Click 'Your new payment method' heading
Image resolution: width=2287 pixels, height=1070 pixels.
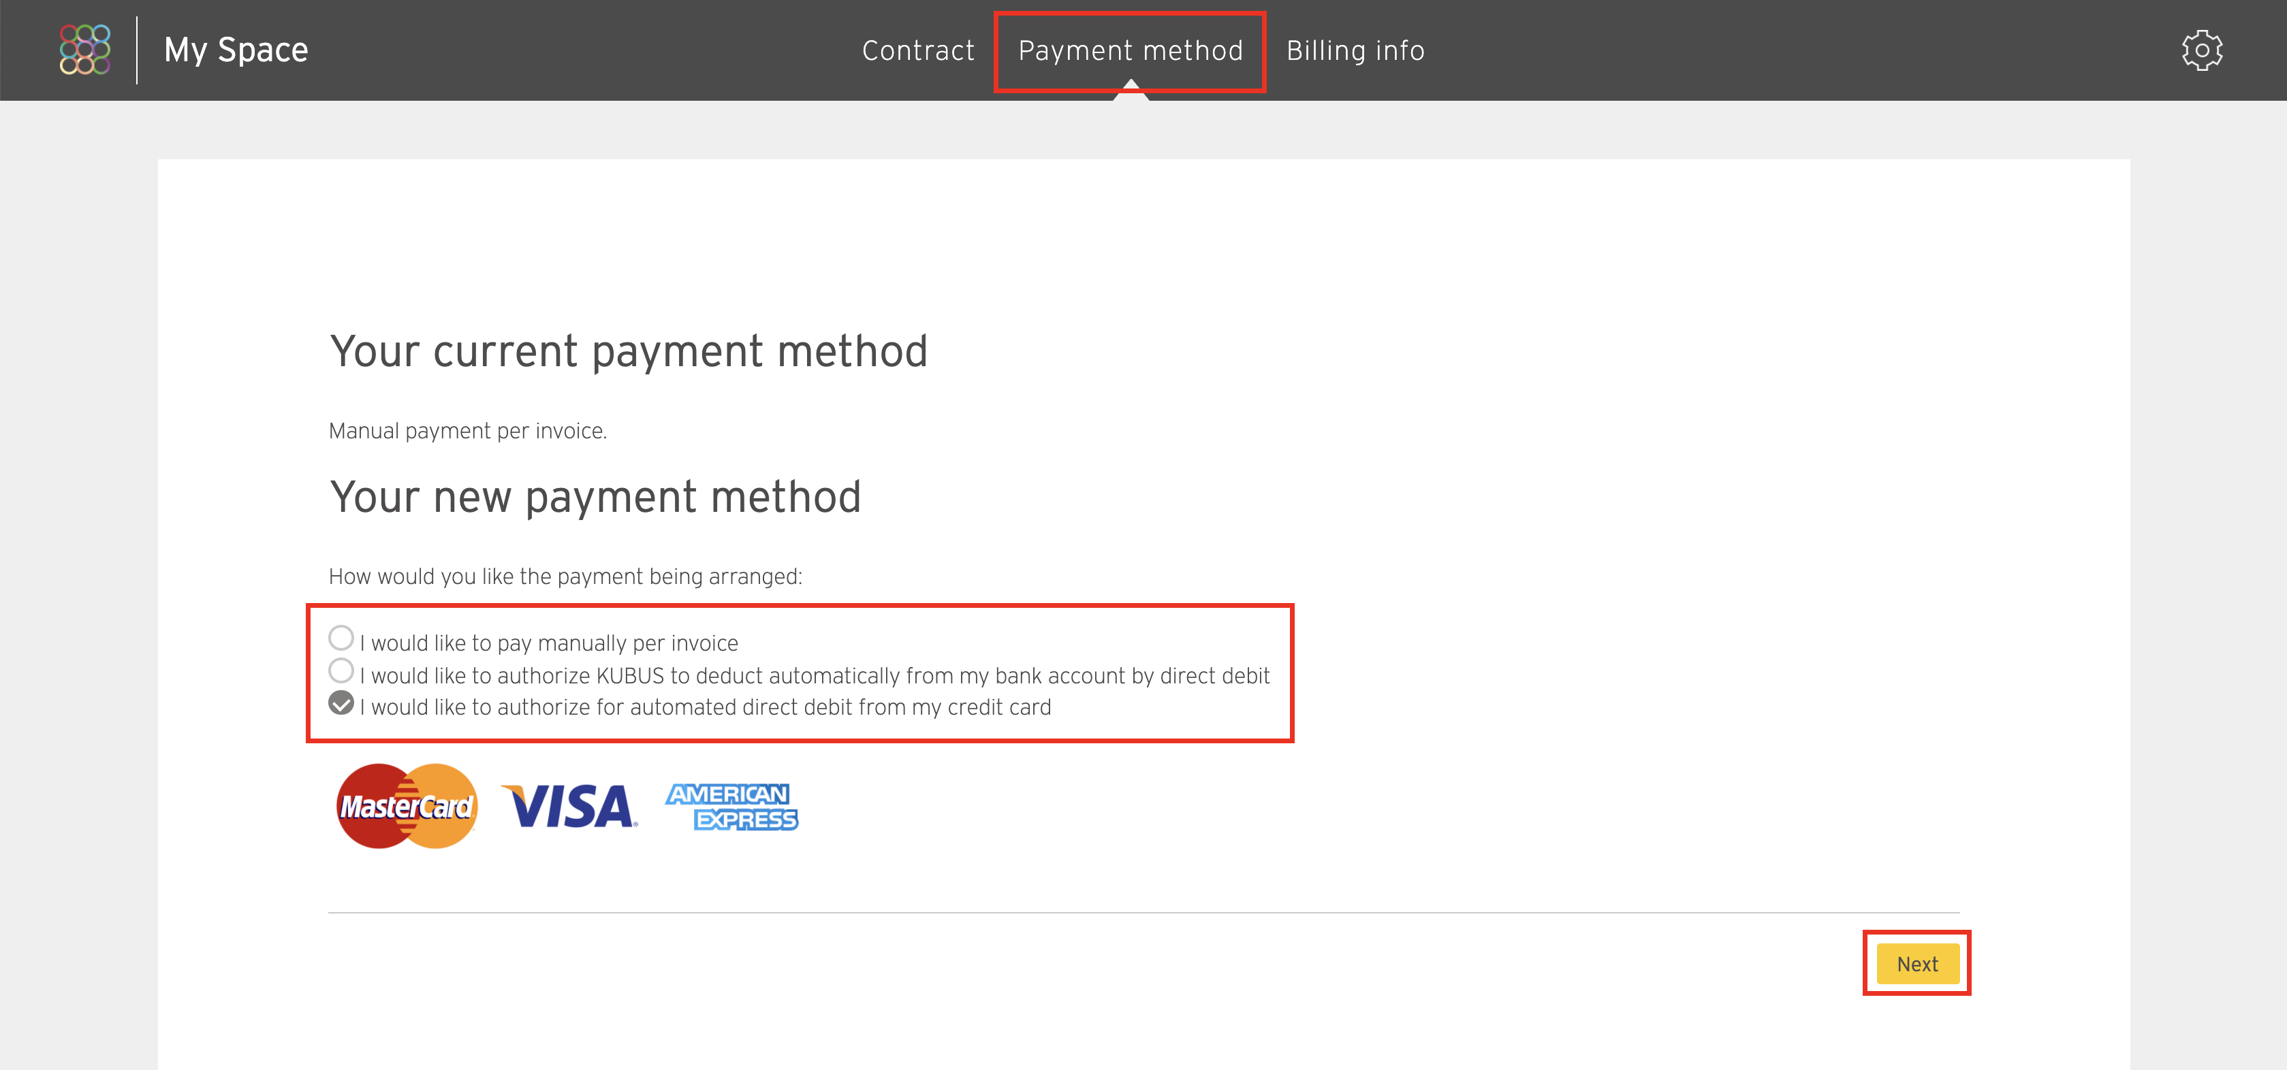(595, 497)
